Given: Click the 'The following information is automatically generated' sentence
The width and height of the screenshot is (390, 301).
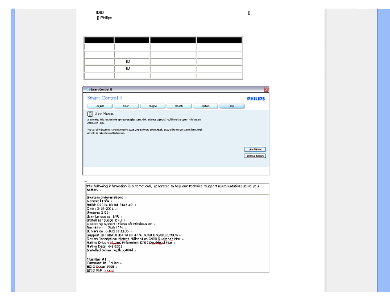Looking at the screenshot, I should (x=173, y=188).
